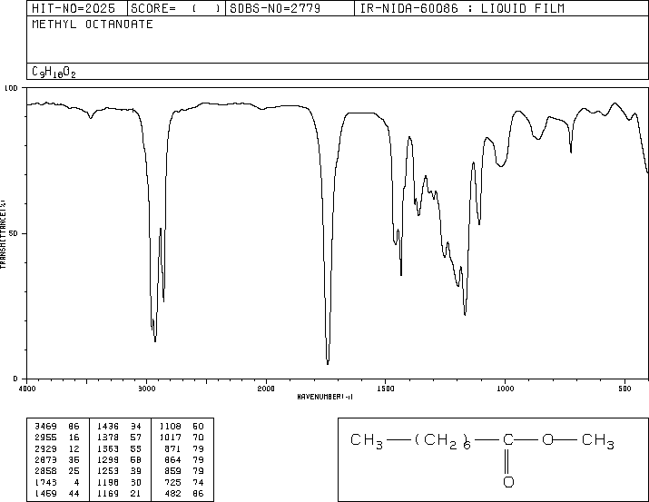This screenshot has width=649, height=502.
Task: Click the 500 wavenumber axis label
Action: (624, 389)
